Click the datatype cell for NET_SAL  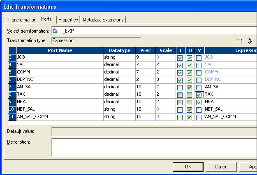(x=120, y=109)
